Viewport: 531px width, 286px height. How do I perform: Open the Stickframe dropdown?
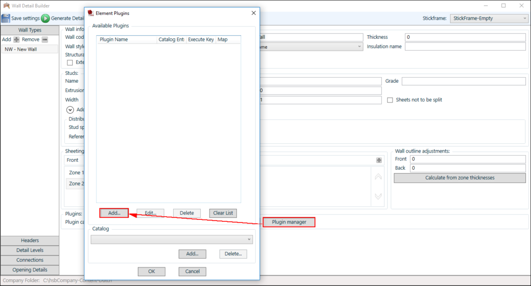[x=488, y=18]
